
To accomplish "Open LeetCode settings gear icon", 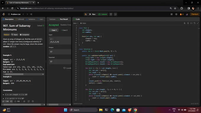I will [176, 14].
